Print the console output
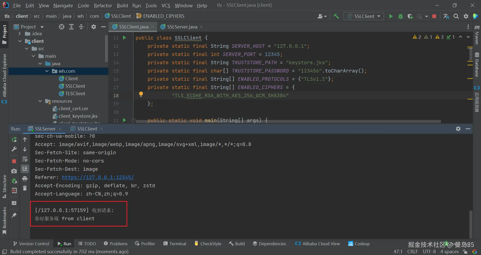Viewport: 481px width, 255px height. pyautogui.click(x=25, y=179)
